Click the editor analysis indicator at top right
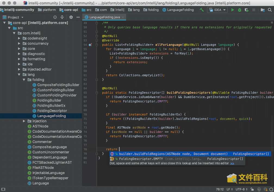This screenshot has width=274, height=192. 272,23
